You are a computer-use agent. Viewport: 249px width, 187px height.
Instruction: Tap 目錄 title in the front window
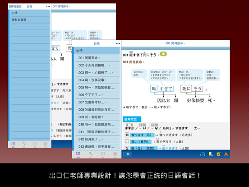pos(97,43)
